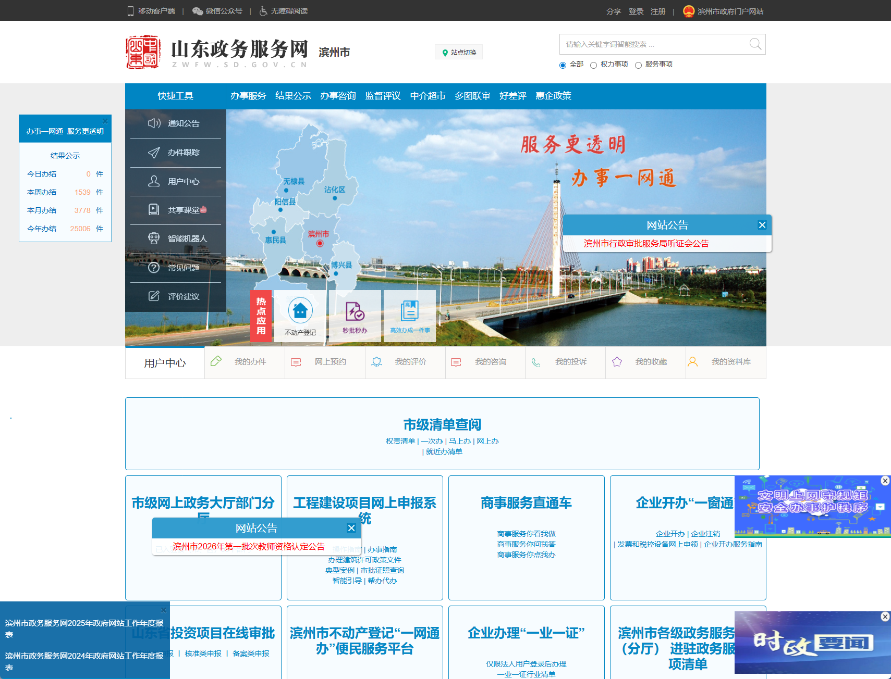Viewport: 891px width, 679px height.
Task: Dismiss the 网站公告 popup
Action: tap(762, 225)
